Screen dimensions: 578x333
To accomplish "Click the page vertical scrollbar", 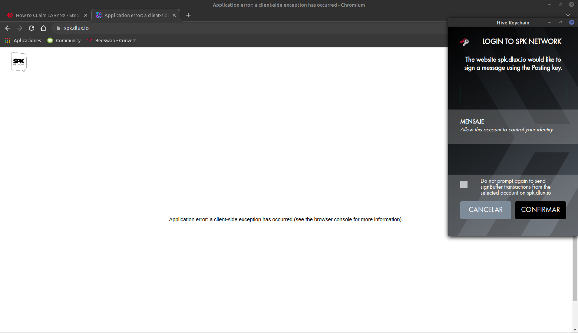I will click(575, 268).
